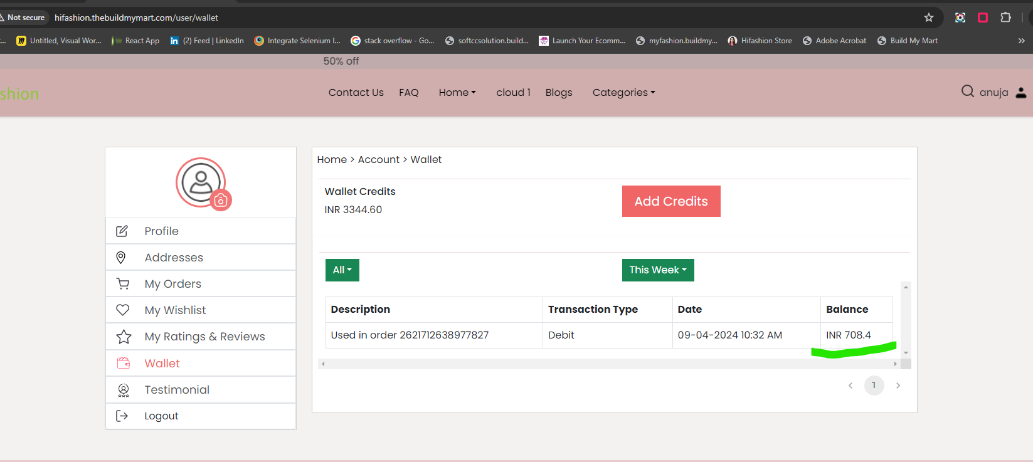Open the stack overflow Google bookmark
The height and width of the screenshot is (462, 1033).
click(393, 41)
